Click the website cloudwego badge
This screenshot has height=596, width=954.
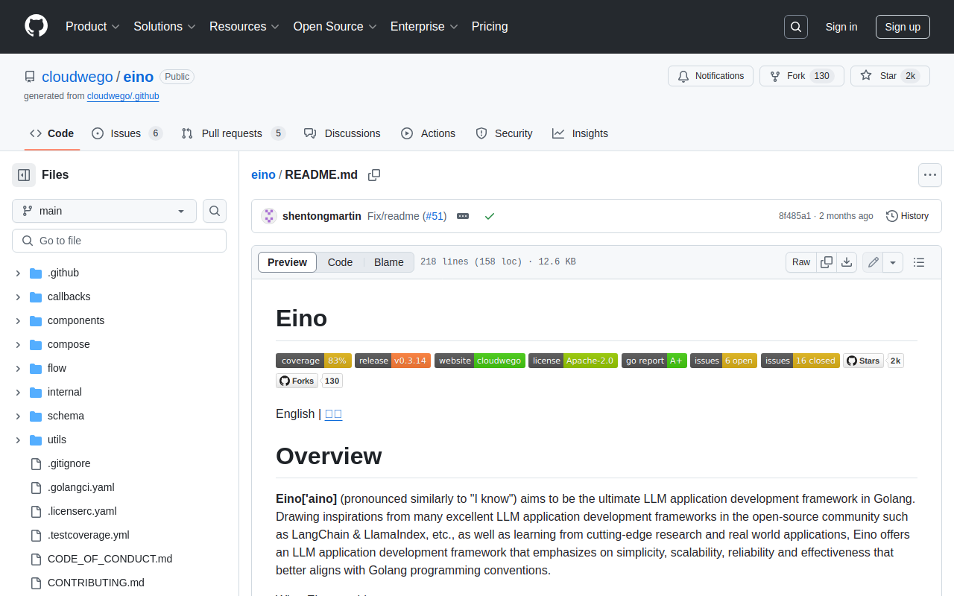[480, 361]
